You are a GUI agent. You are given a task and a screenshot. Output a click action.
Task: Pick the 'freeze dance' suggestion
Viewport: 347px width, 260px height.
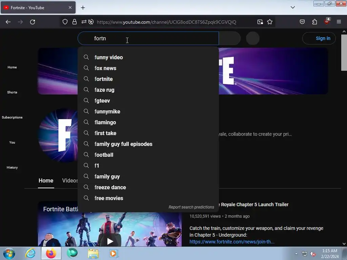pyautogui.click(x=148, y=187)
